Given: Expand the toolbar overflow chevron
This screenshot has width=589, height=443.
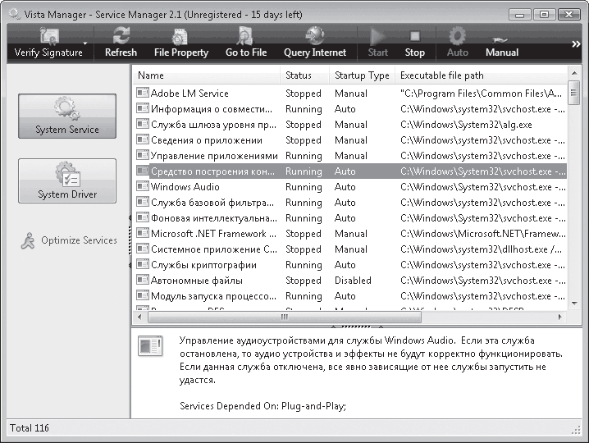Looking at the screenshot, I should pyautogui.click(x=576, y=44).
